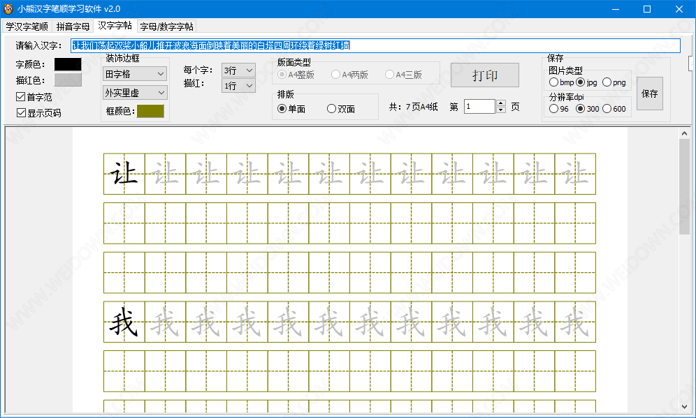
Task: Switch to the 学汉字笔顺 tab
Action: point(27,27)
